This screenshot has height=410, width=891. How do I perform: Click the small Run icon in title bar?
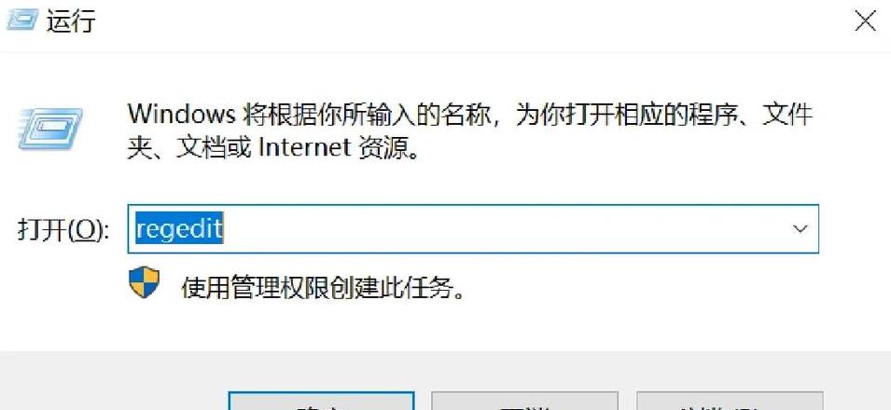tap(21, 21)
